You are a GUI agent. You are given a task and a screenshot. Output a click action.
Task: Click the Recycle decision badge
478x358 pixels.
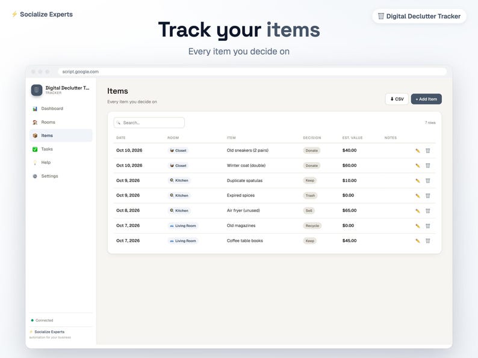[312, 226]
